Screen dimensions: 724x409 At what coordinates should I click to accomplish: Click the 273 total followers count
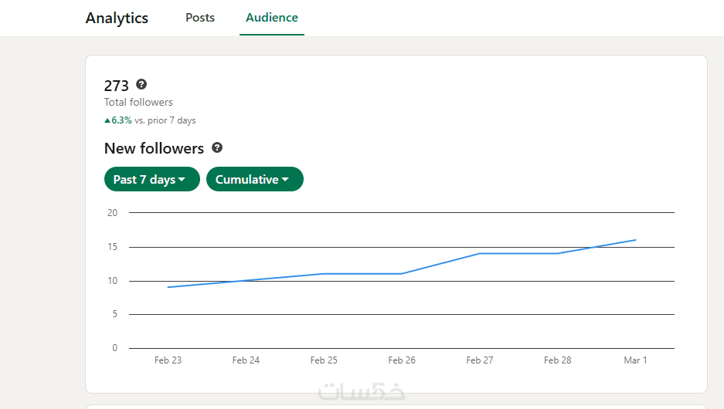click(117, 86)
